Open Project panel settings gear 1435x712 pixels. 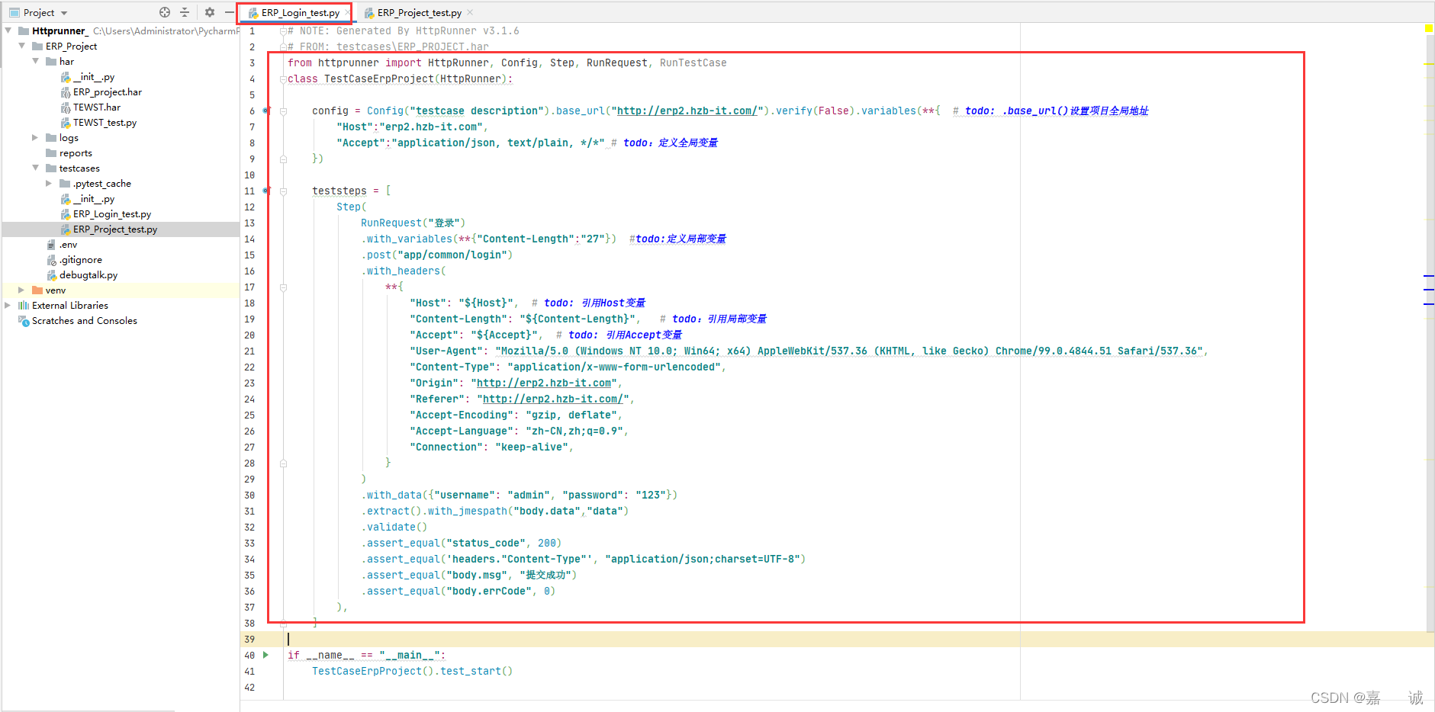[210, 12]
